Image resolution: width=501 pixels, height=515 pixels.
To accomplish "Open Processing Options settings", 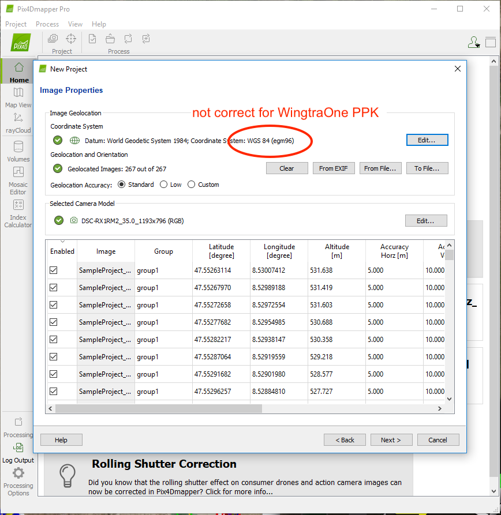I will pos(18,482).
